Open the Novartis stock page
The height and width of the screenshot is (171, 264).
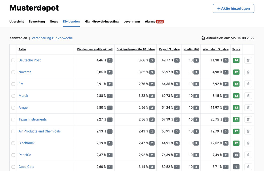point(25,72)
